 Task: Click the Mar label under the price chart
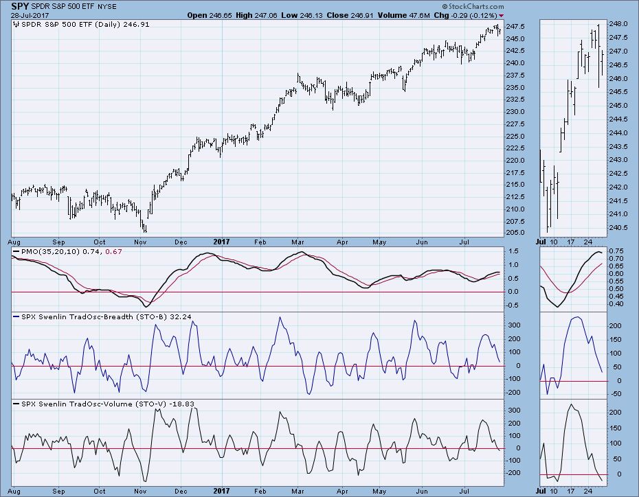(x=298, y=242)
